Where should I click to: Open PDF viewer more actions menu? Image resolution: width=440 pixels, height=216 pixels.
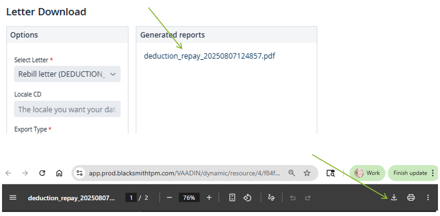(428, 197)
